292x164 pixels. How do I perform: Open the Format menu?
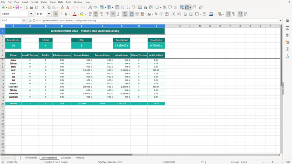click(x=34, y=2)
